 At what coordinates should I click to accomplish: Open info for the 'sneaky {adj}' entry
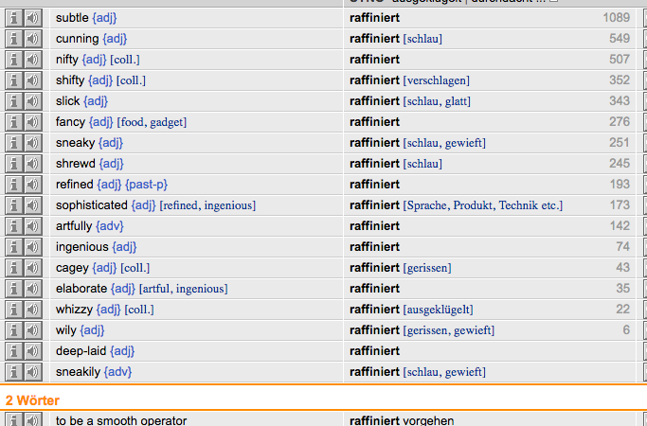click(x=13, y=143)
